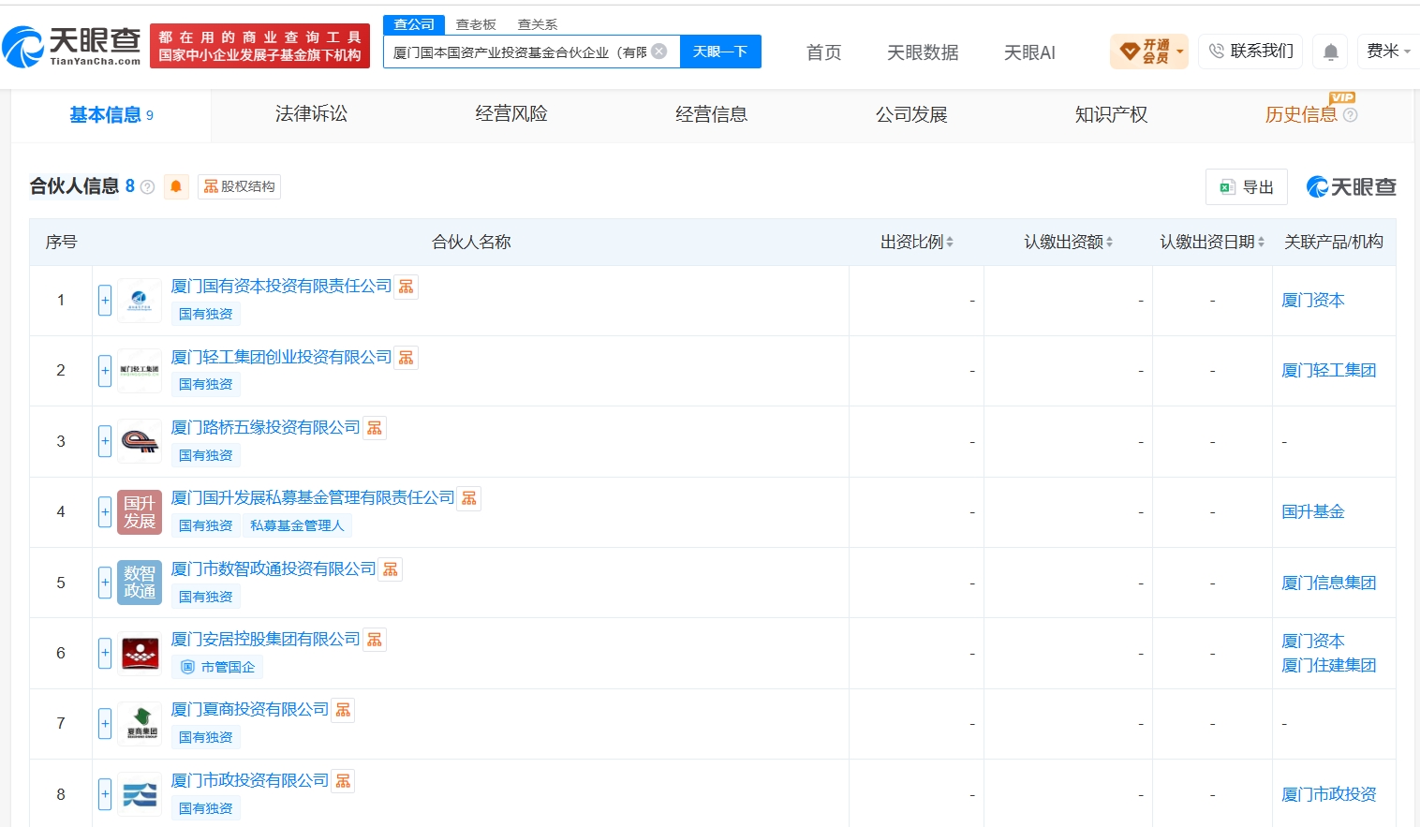Expand row 1 with the plus toggle
The image size is (1420, 827).
click(x=105, y=301)
